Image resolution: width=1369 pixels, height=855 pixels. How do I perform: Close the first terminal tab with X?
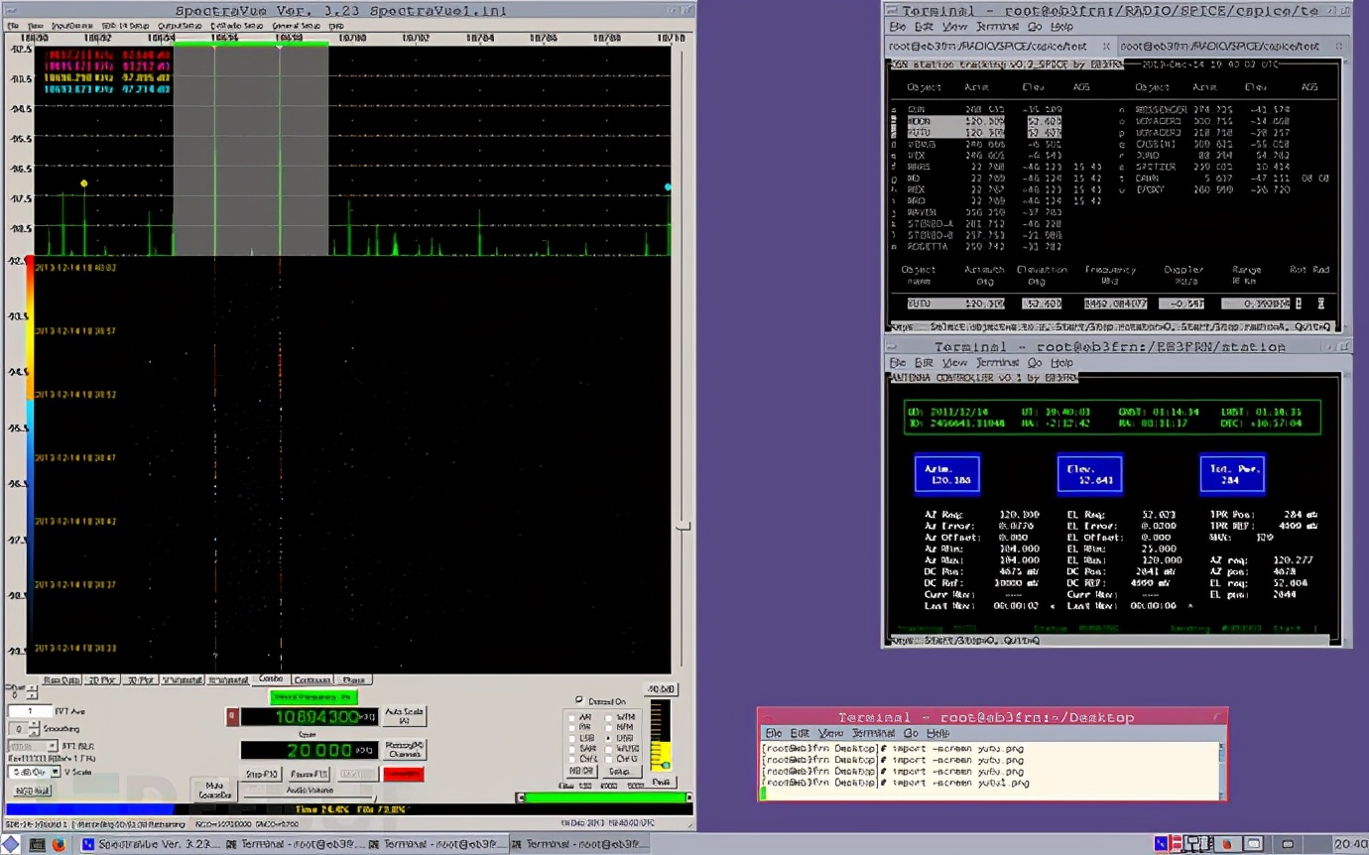[1107, 46]
